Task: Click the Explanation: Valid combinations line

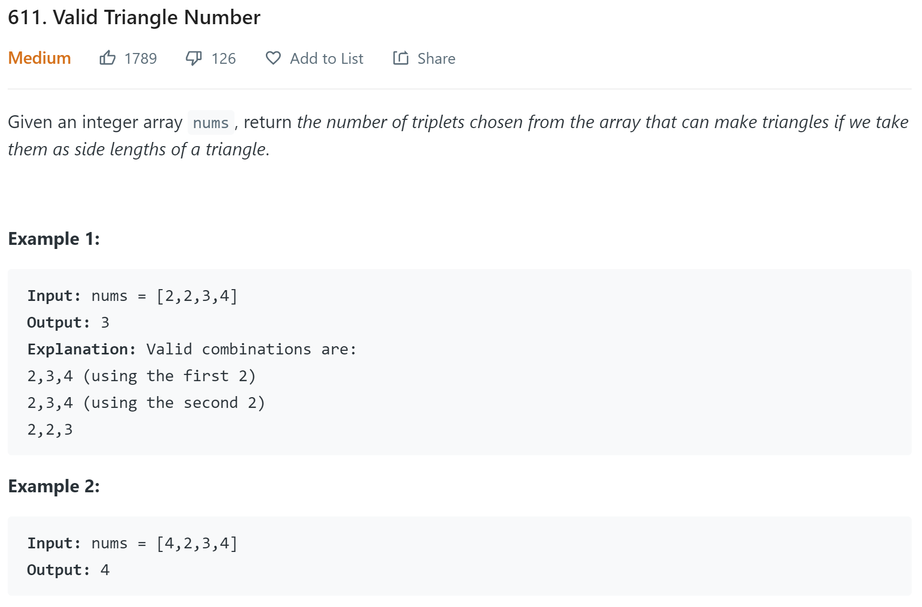Action: (192, 349)
